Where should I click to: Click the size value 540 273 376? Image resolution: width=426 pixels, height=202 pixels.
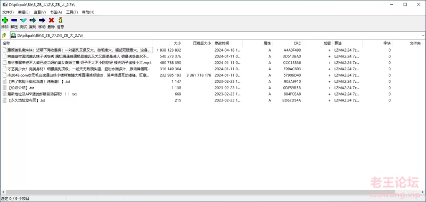pos(170,56)
